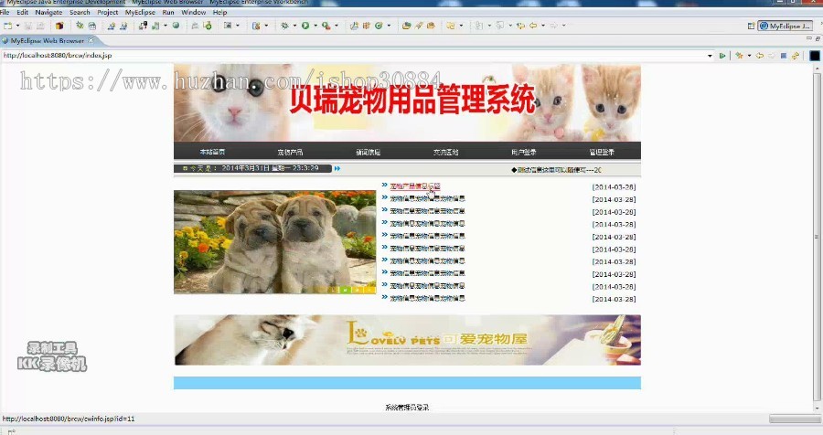Click the brown package icon in the toolbar
Screen dimensions: 823x435
point(59,26)
